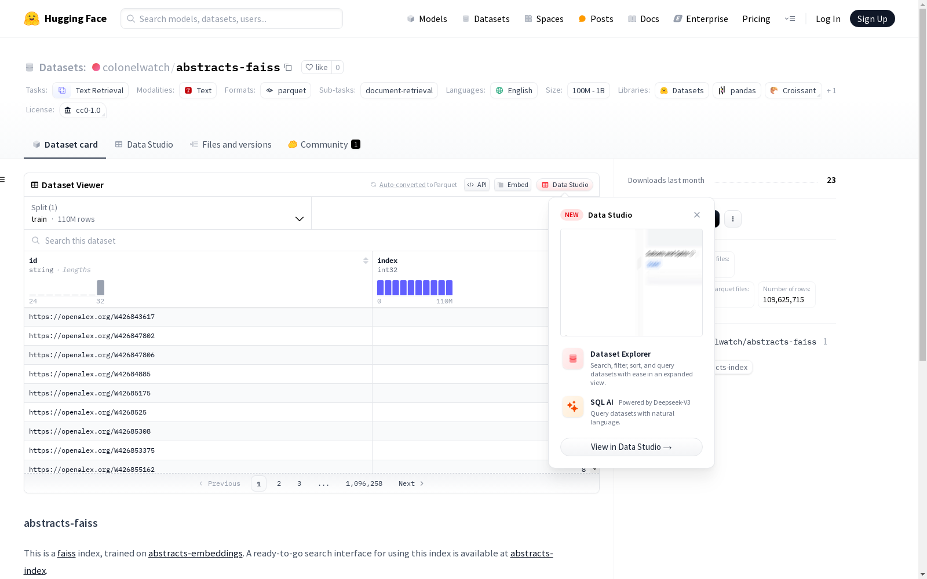927x579 pixels.
Task: Select the parquet format tag
Action: tap(286, 90)
